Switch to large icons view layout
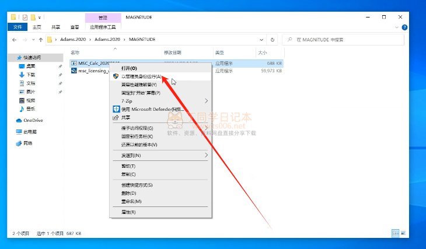The image size is (426, 249). tap(403, 233)
